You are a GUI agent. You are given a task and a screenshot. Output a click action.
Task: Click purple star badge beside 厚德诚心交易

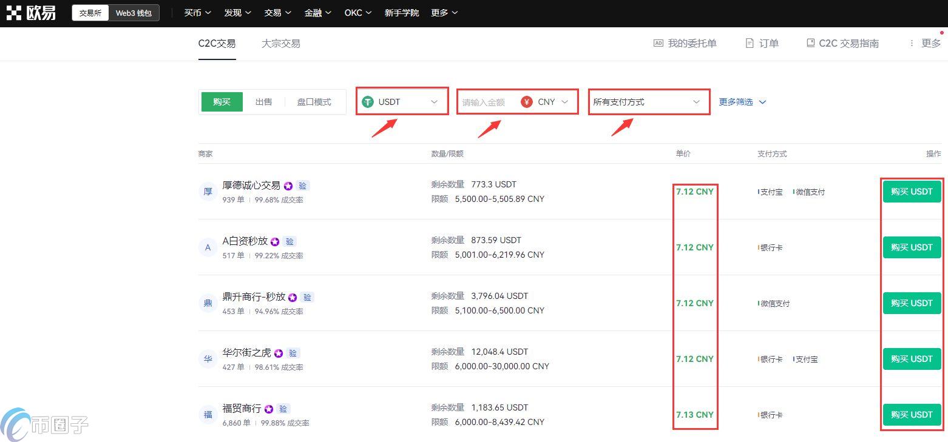click(x=288, y=186)
